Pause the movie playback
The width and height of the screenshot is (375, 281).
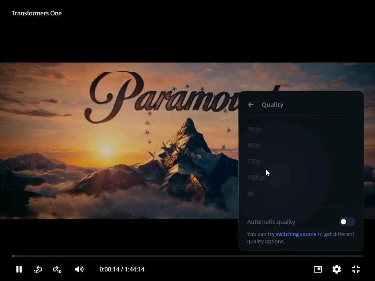[x=19, y=269]
